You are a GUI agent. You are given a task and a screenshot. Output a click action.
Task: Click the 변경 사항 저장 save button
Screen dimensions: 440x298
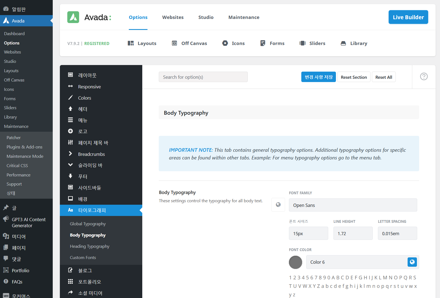(x=319, y=77)
